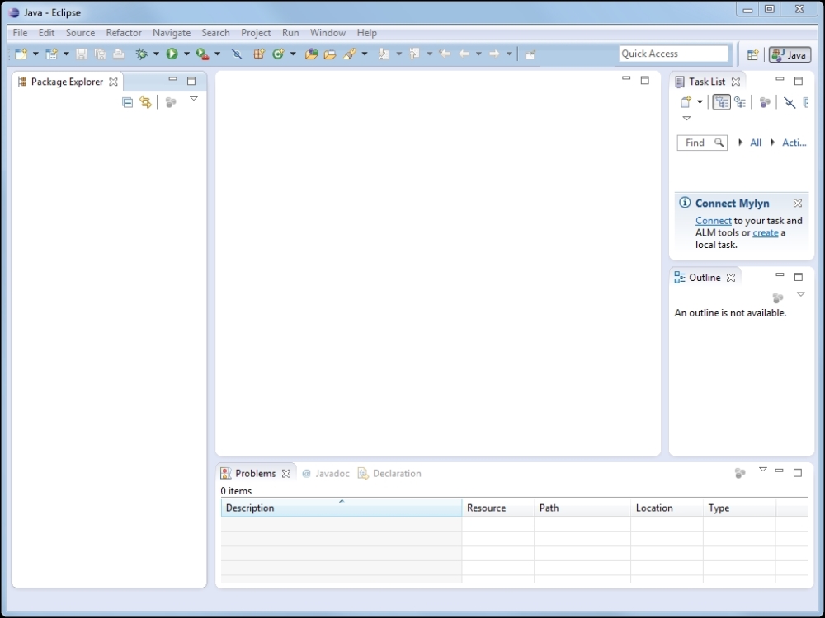Viewport: 825px width, 618px height.
Task: Open Search dropdown arrow
Action: point(364,54)
